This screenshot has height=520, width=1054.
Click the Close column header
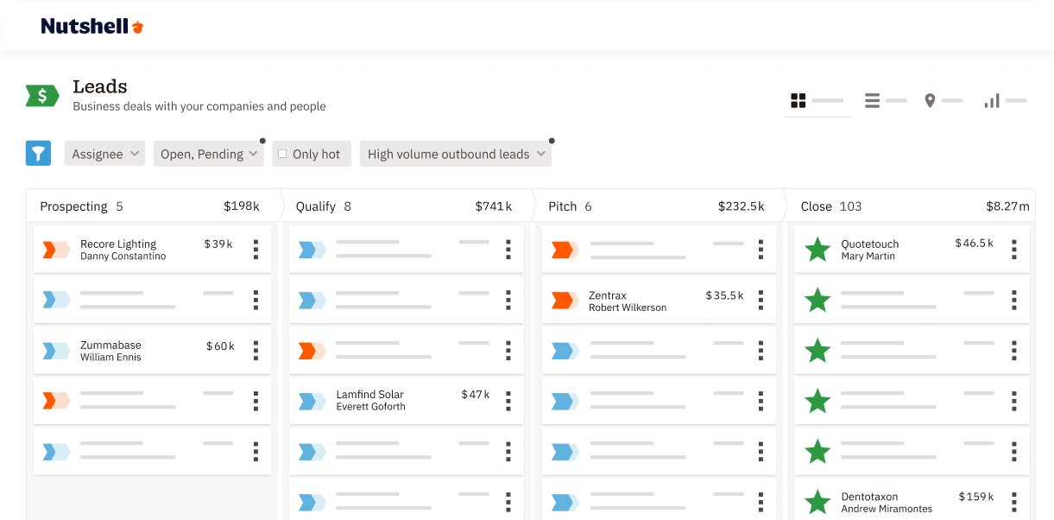[x=912, y=206]
